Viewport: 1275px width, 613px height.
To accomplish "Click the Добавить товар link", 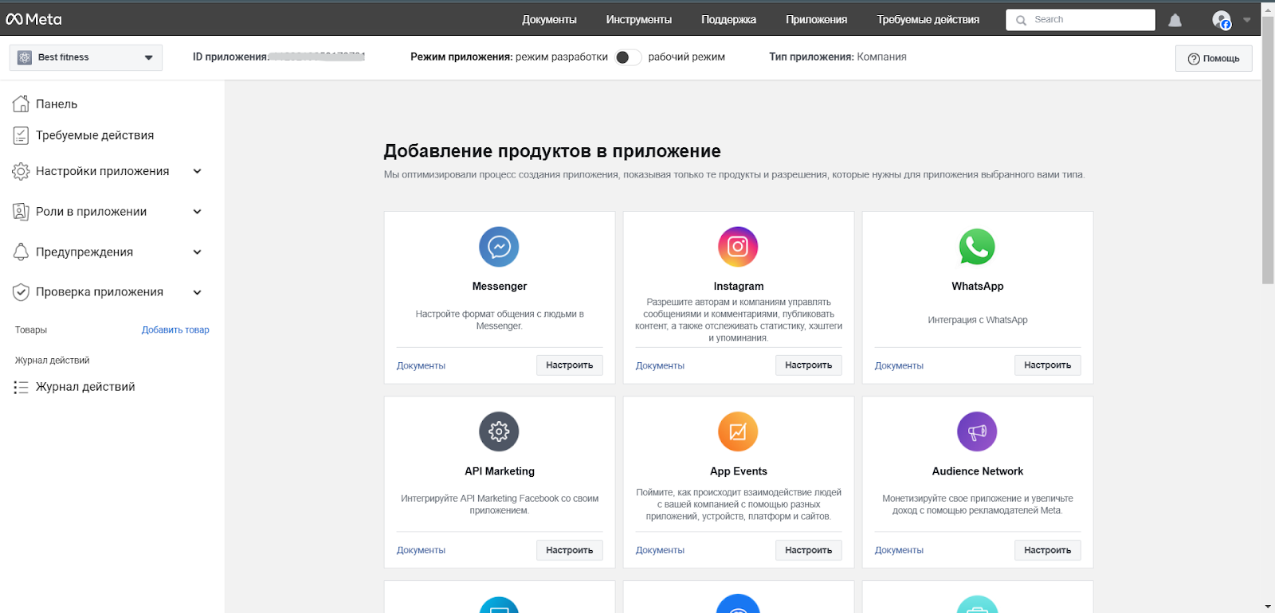I will click(175, 330).
